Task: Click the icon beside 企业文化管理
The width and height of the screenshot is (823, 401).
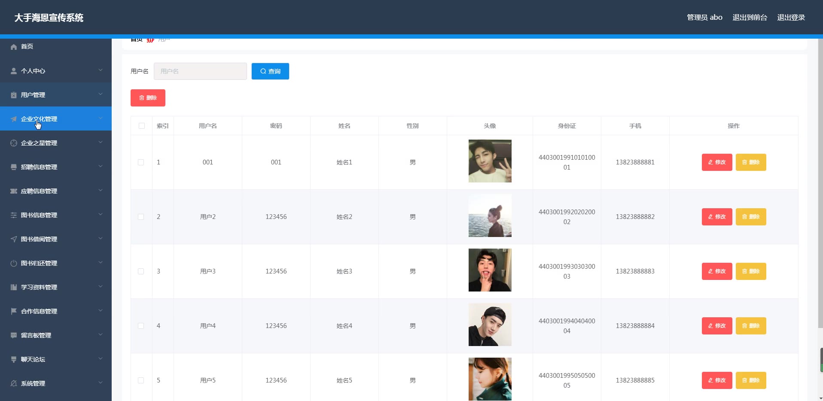Action: (x=14, y=119)
